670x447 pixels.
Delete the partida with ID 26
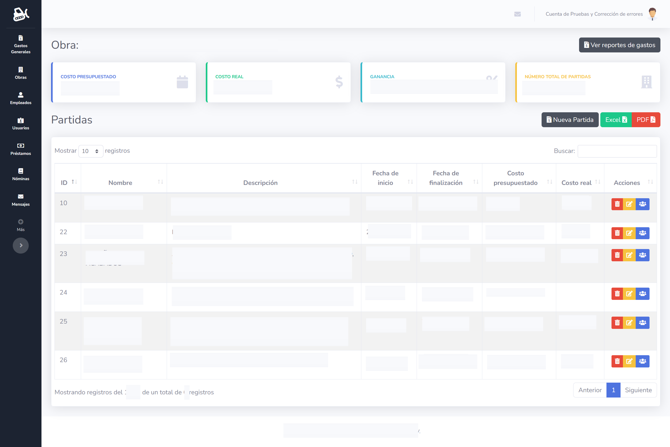pyautogui.click(x=617, y=361)
